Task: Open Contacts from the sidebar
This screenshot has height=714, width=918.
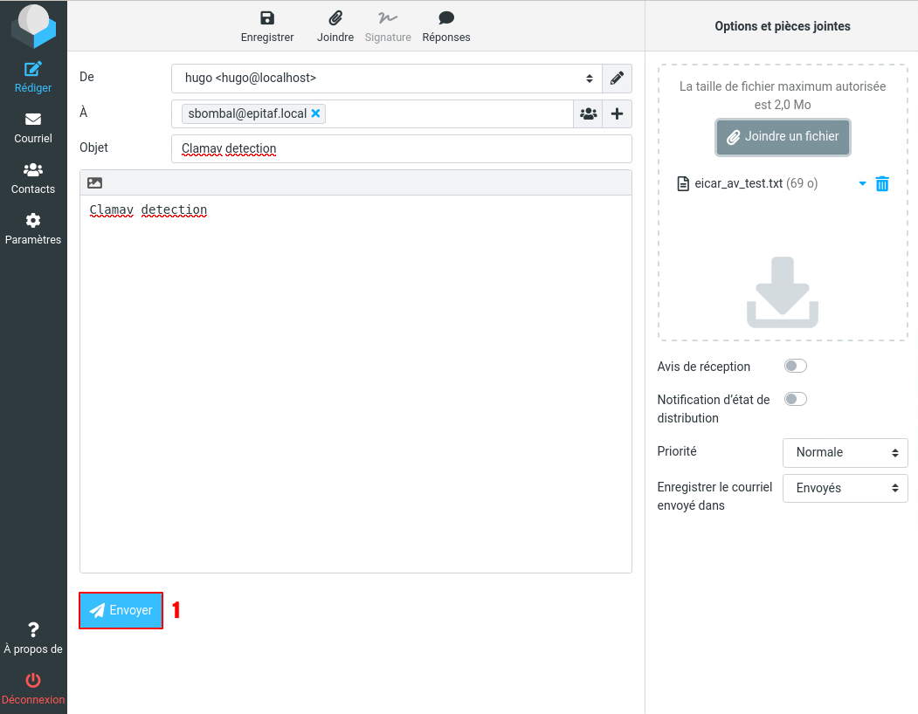Action: [x=33, y=178]
